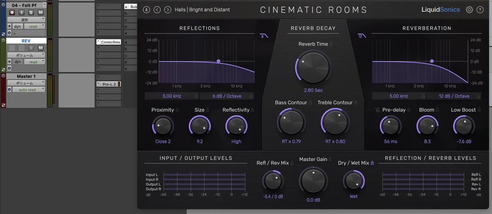Lock the Reflections 6 dB / Octave field
Screen dimensions: 492x214
pos(251,96)
